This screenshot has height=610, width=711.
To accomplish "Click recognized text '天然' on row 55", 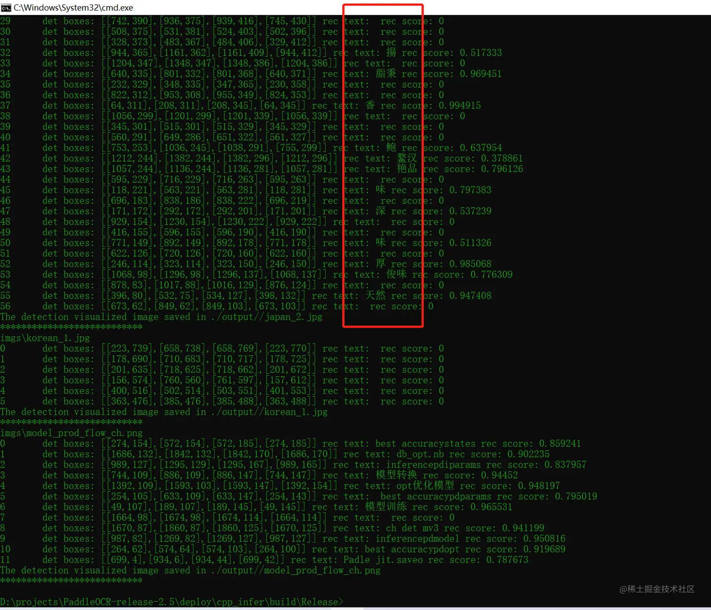I will (x=375, y=295).
